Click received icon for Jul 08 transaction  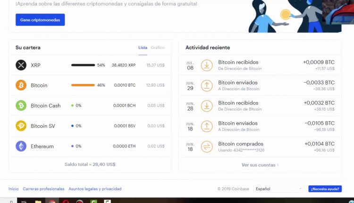(207, 65)
